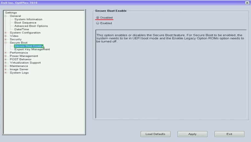The height and width of the screenshot is (142, 251).
Task: Expand the Security node
Action: pos(5,39)
